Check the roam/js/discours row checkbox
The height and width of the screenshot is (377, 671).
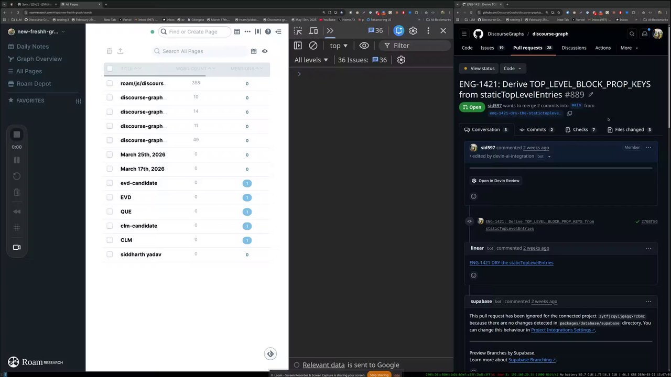[110, 83]
